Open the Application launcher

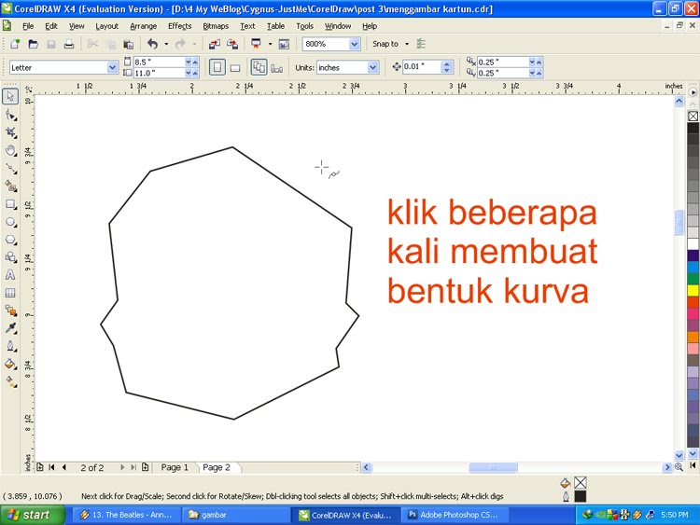(256, 44)
